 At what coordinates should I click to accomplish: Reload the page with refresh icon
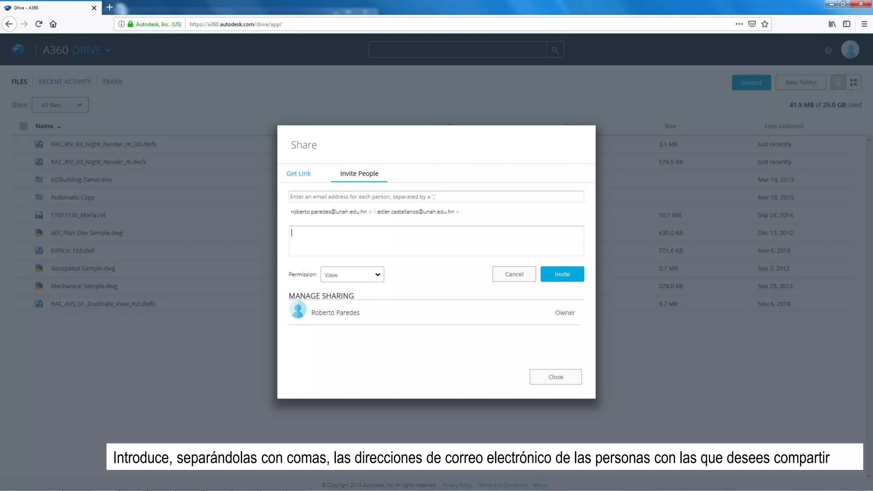click(39, 24)
